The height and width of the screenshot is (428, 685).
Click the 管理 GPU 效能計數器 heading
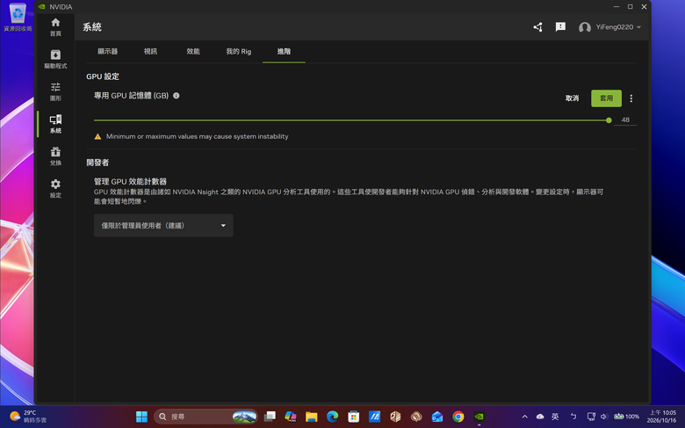click(x=130, y=181)
